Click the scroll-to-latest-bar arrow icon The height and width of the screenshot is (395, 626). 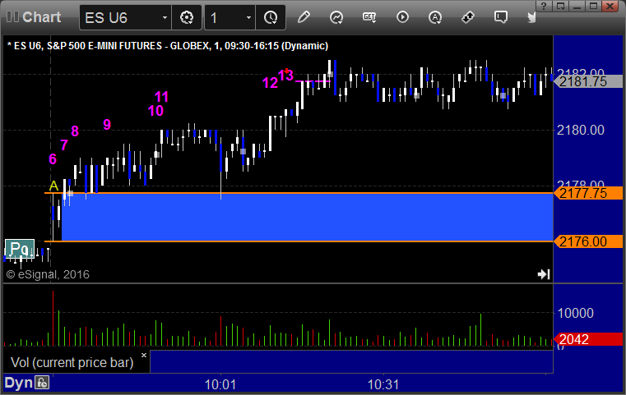(x=544, y=274)
